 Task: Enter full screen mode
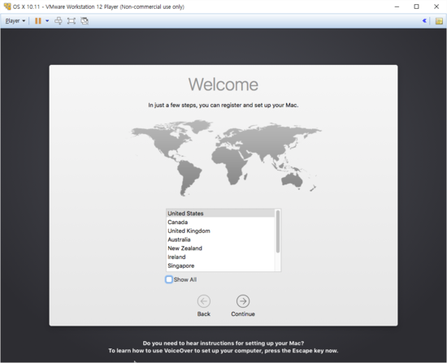click(72, 21)
